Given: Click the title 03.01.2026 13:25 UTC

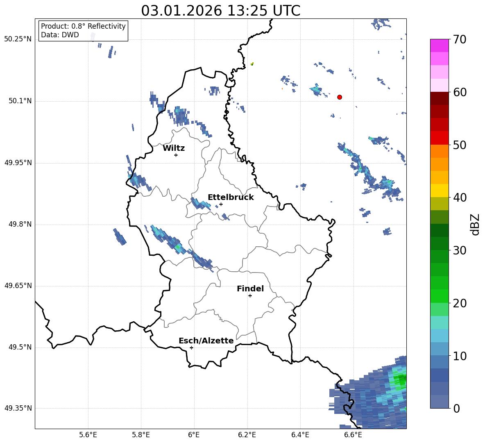Looking at the screenshot, I should pyautogui.click(x=221, y=11).
